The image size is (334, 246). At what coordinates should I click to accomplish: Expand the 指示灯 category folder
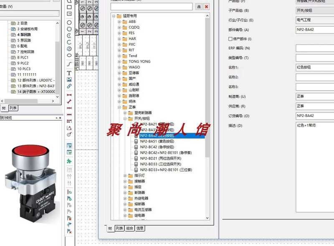[x=125, y=176]
